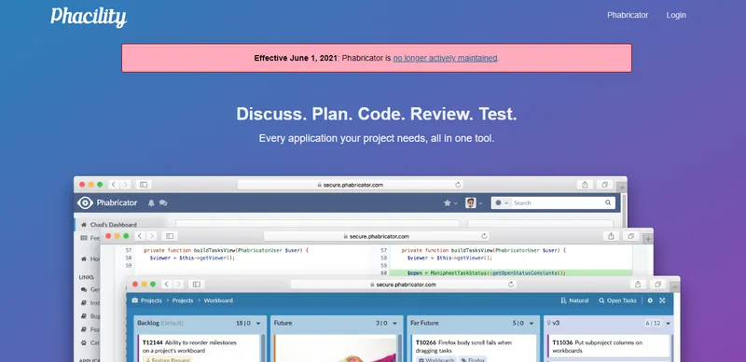Image resolution: width=746 pixels, height=362 pixels.
Task: Click the fullscreen arrows icon on the workboard
Action: pyautogui.click(x=662, y=300)
